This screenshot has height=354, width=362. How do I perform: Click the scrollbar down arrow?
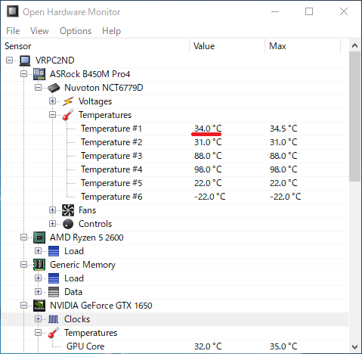pyautogui.click(x=354, y=347)
